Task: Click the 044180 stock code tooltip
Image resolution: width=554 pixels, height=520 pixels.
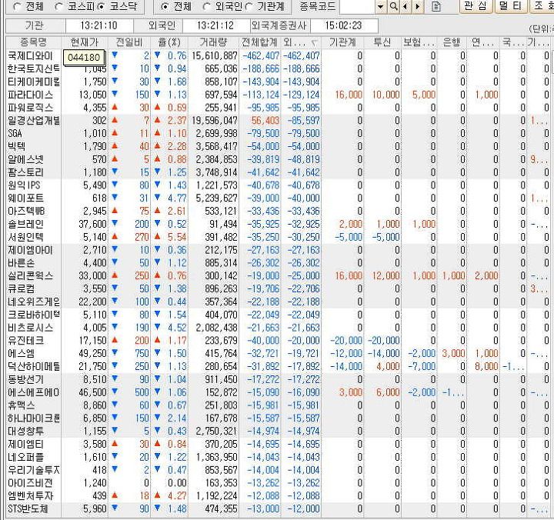Action: point(84,57)
